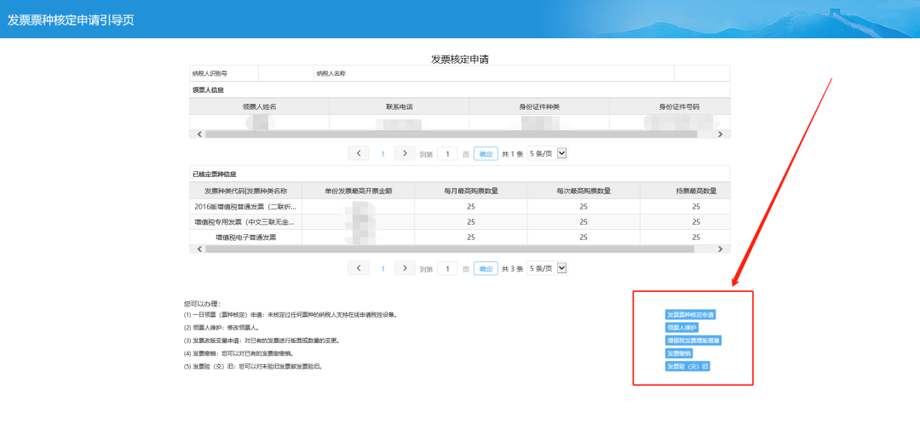920x435 pixels.
Task: Open 领票人维护 button
Action: [x=681, y=327]
